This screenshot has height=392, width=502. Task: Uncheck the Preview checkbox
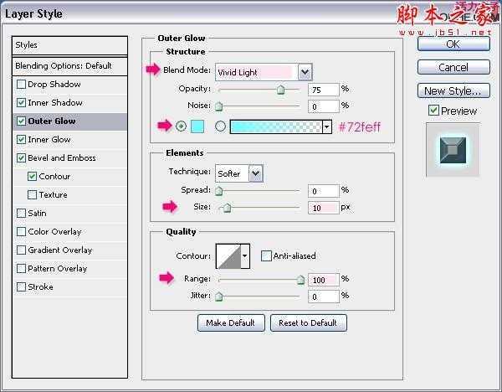433,111
